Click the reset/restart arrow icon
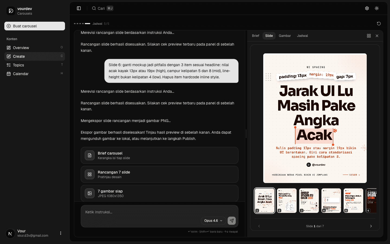The height and width of the screenshot is (244, 390). pos(379,24)
